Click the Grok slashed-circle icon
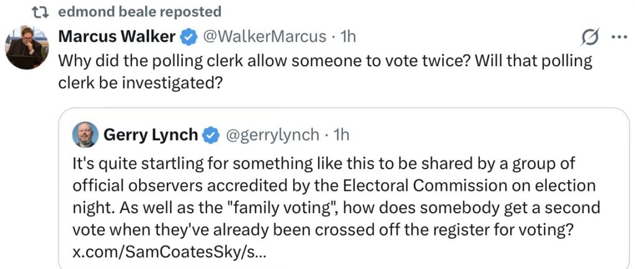This screenshot has height=269, width=635. click(589, 38)
